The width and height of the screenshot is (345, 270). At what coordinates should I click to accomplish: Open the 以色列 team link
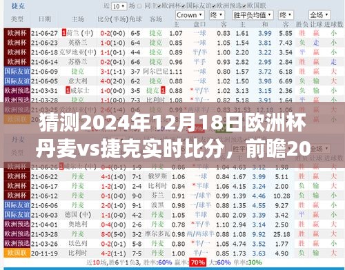click(x=78, y=243)
